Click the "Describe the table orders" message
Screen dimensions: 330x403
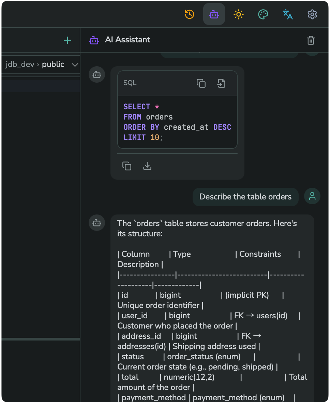245,197
